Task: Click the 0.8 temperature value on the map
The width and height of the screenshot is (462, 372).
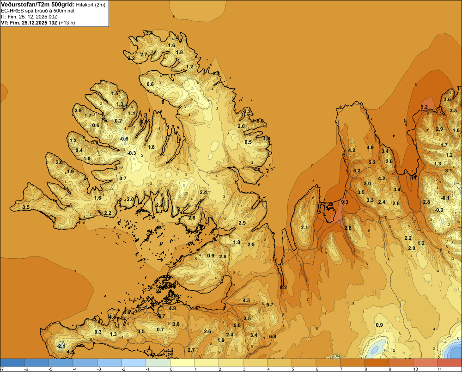Action: click(150, 84)
